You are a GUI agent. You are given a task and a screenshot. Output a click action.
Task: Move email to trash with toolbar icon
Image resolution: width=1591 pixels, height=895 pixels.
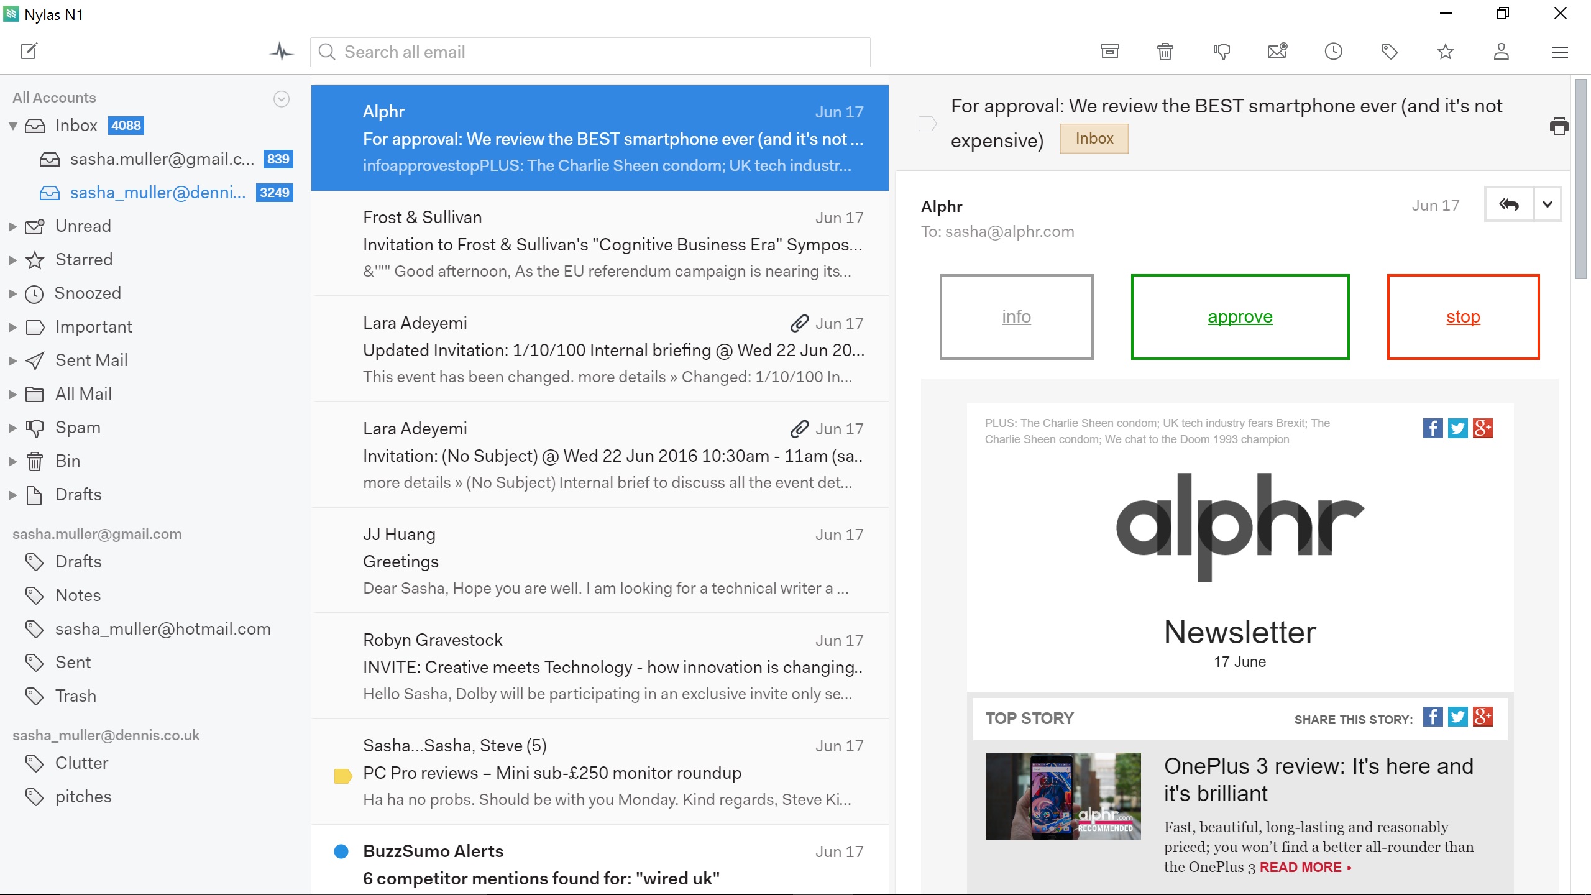point(1165,52)
